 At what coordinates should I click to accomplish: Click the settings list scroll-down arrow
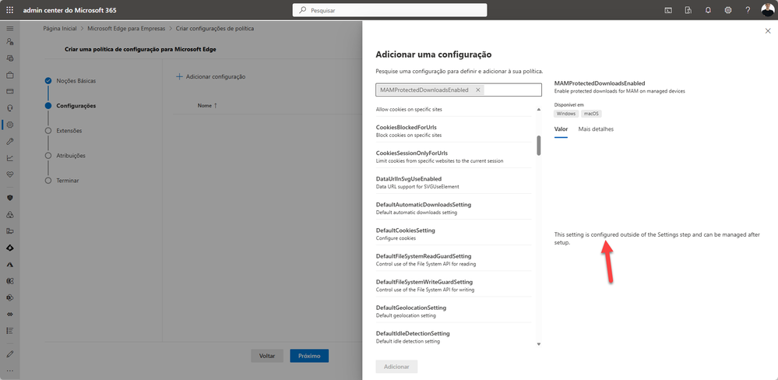coord(539,344)
